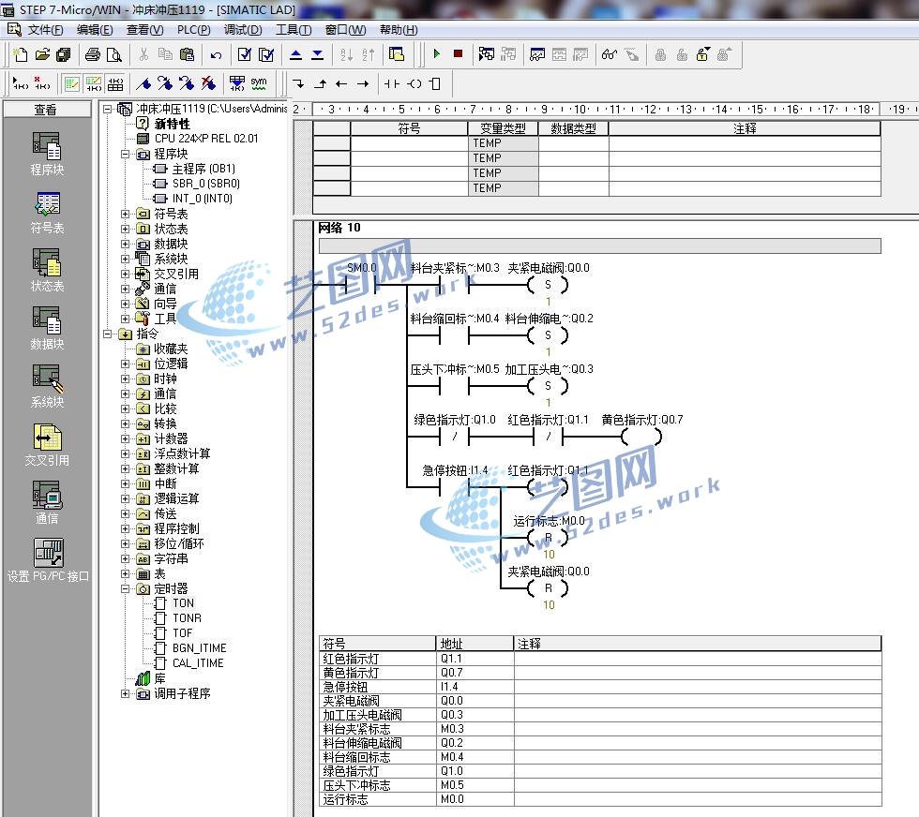Expand the 比较 instruction folder
Screen dimensions: 919x817
click(x=125, y=408)
